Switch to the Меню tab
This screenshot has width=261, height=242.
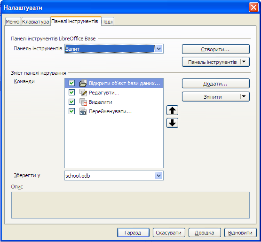13,22
